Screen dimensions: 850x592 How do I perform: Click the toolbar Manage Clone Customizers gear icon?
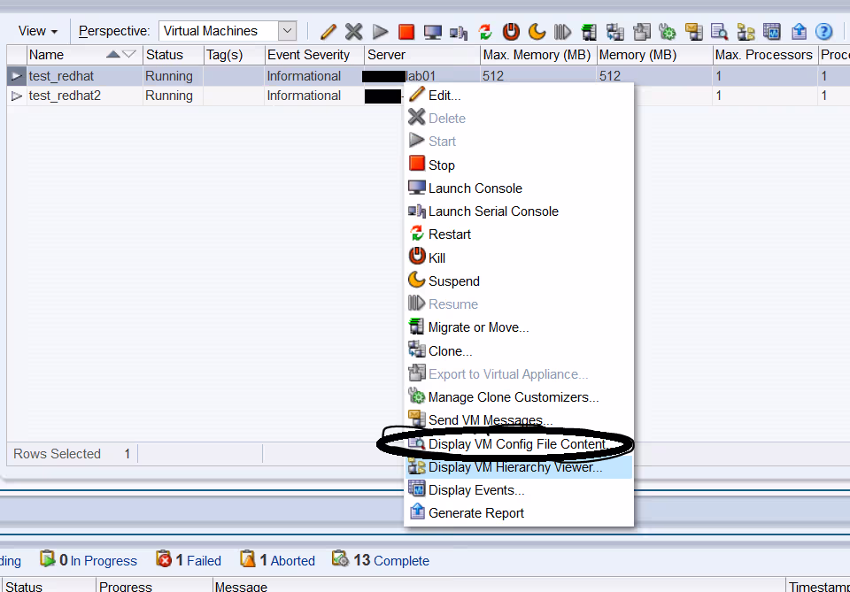668,32
